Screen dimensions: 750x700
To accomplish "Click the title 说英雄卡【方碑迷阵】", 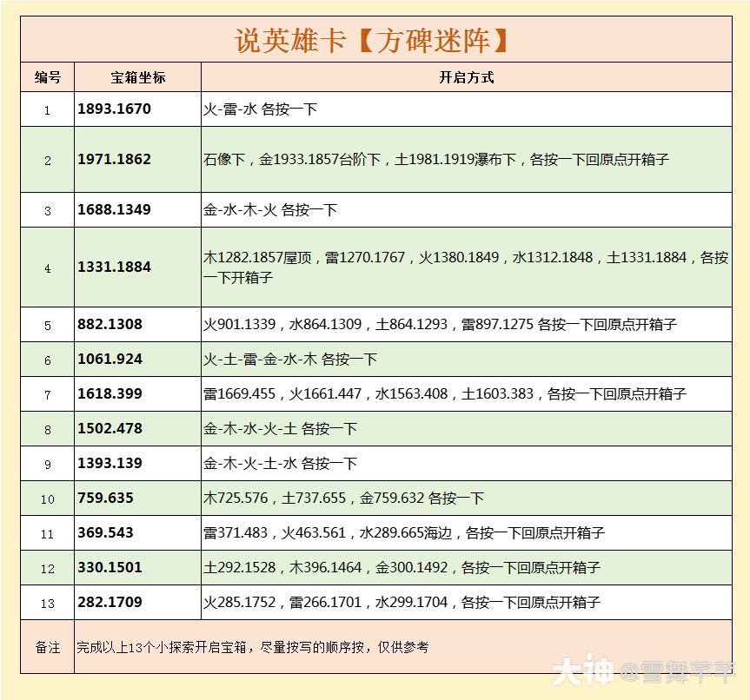I will coord(372,40).
